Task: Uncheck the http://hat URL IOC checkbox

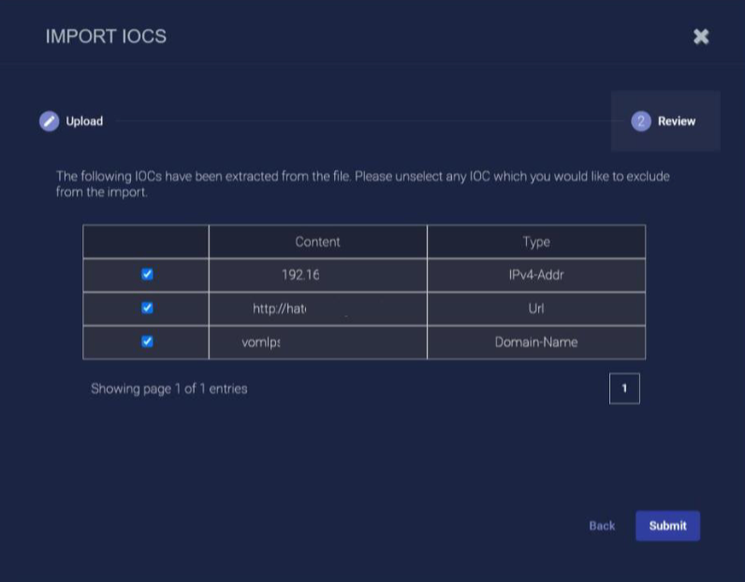Action: point(147,308)
